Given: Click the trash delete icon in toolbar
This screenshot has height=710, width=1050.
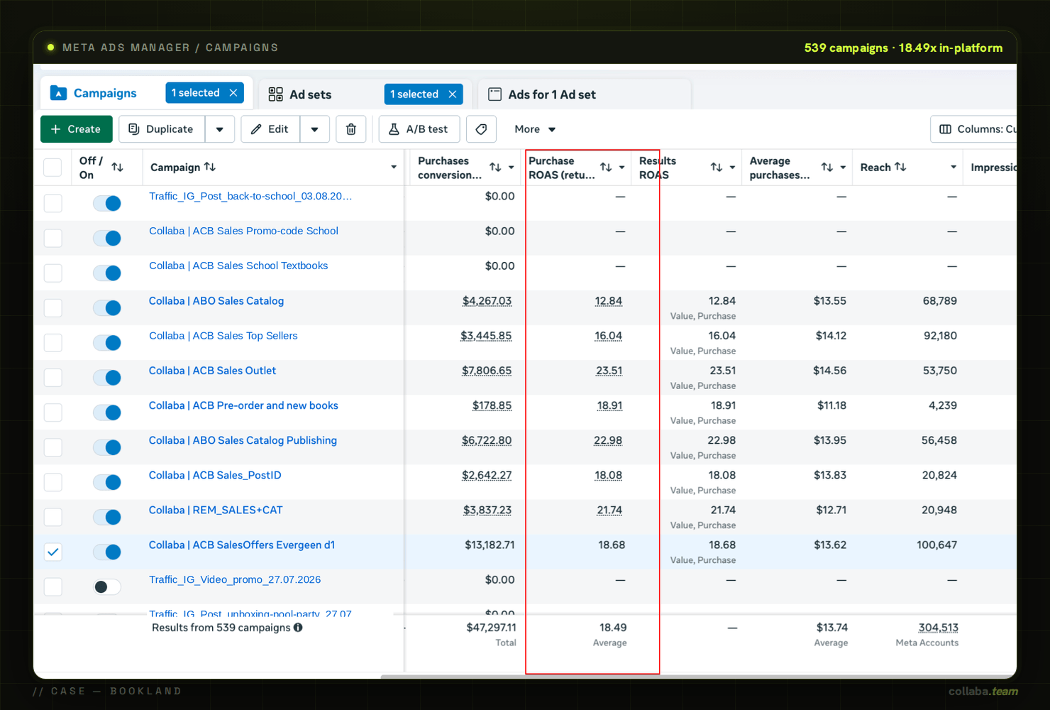Looking at the screenshot, I should coord(350,129).
